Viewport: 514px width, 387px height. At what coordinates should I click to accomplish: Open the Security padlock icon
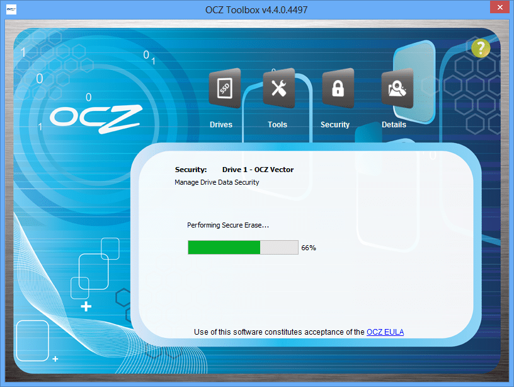(338, 88)
